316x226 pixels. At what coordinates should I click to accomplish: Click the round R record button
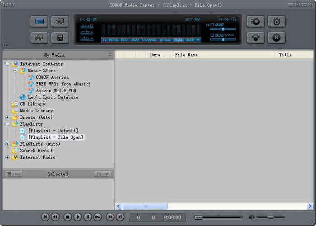click(276, 38)
